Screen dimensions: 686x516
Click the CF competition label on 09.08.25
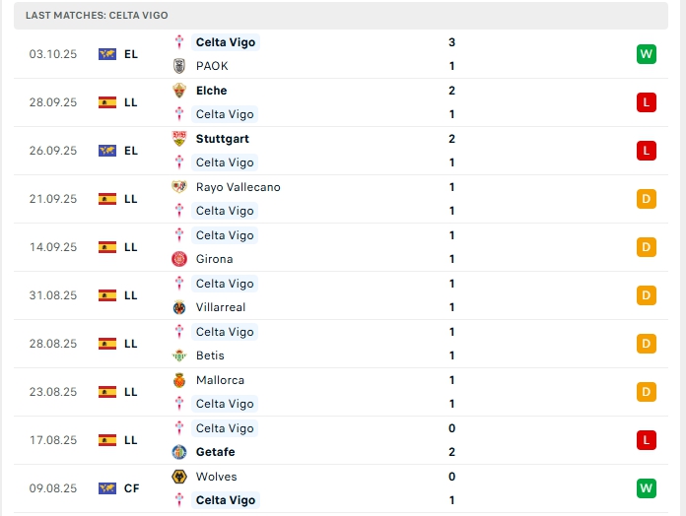pyautogui.click(x=131, y=488)
